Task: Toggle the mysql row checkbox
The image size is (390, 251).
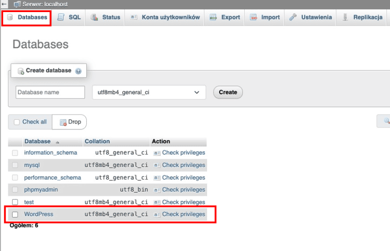Action: pos(15,165)
